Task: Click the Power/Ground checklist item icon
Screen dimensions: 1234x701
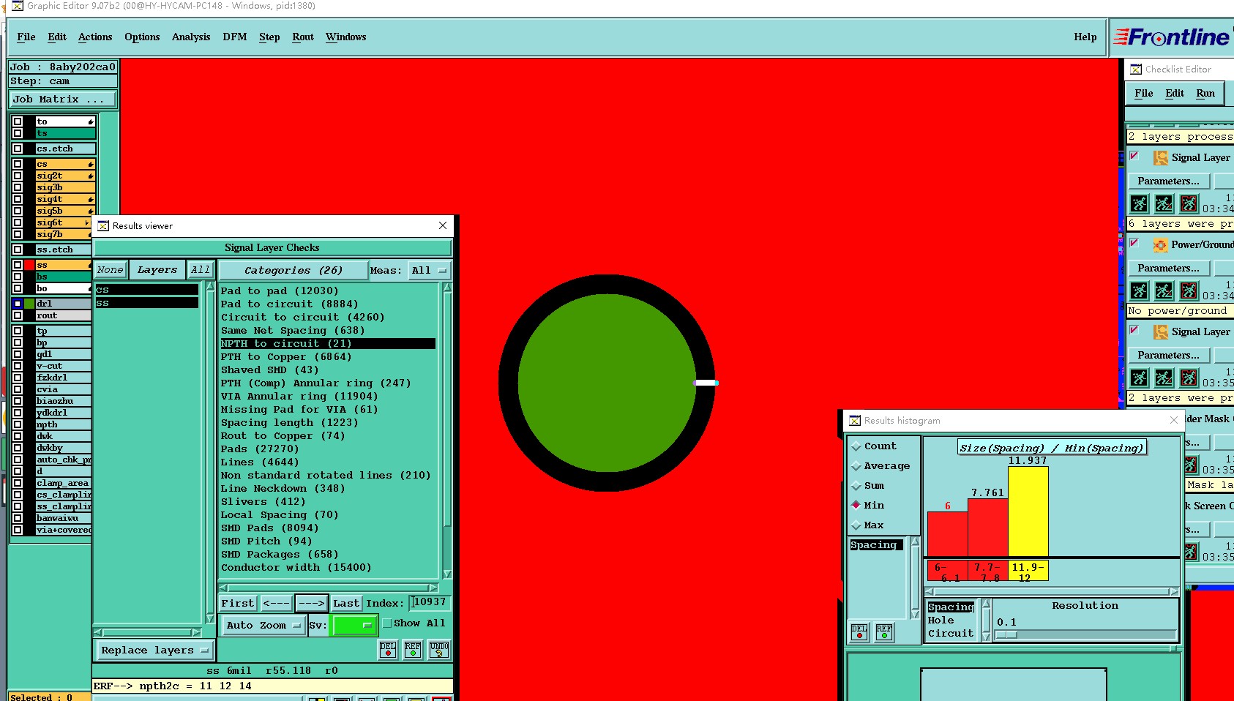Action: pos(1160,244)
